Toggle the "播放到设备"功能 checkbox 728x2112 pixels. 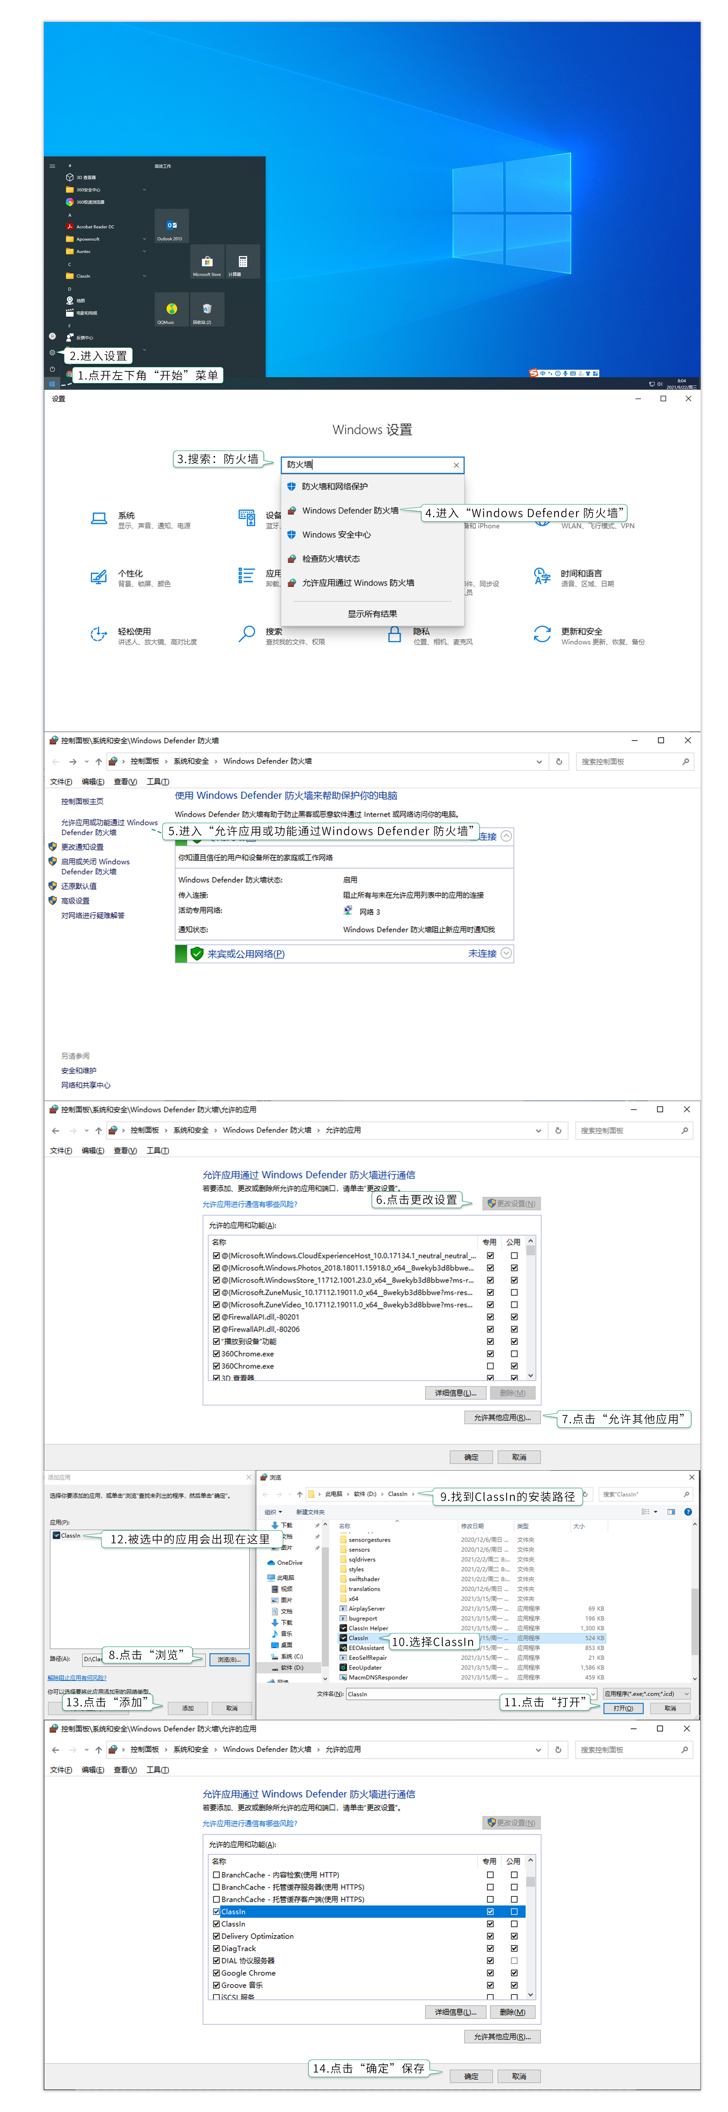pyautogui.click(x=216, y=1341)
